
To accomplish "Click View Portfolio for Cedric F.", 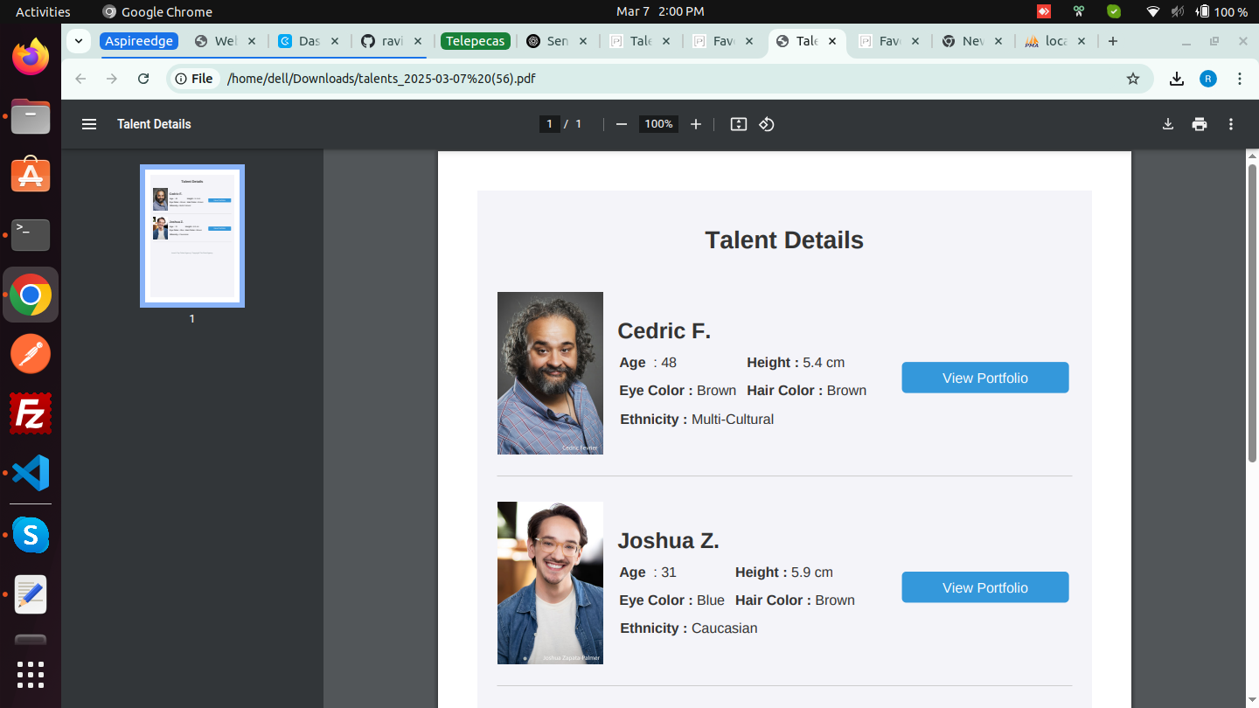I will [x=984, y=378].
